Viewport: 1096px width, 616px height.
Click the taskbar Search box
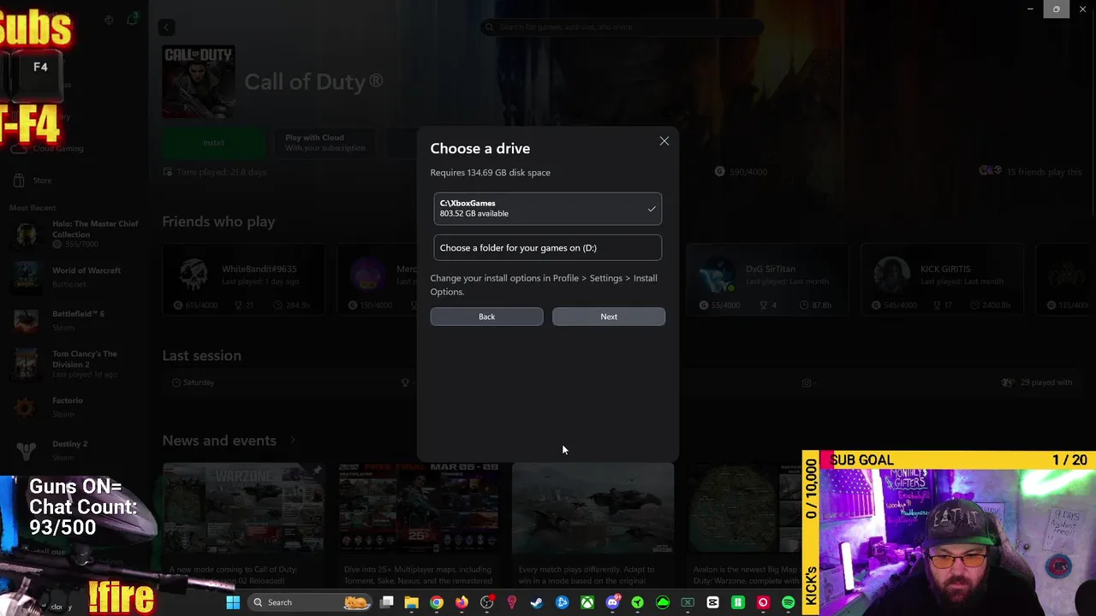pos(312,602)
